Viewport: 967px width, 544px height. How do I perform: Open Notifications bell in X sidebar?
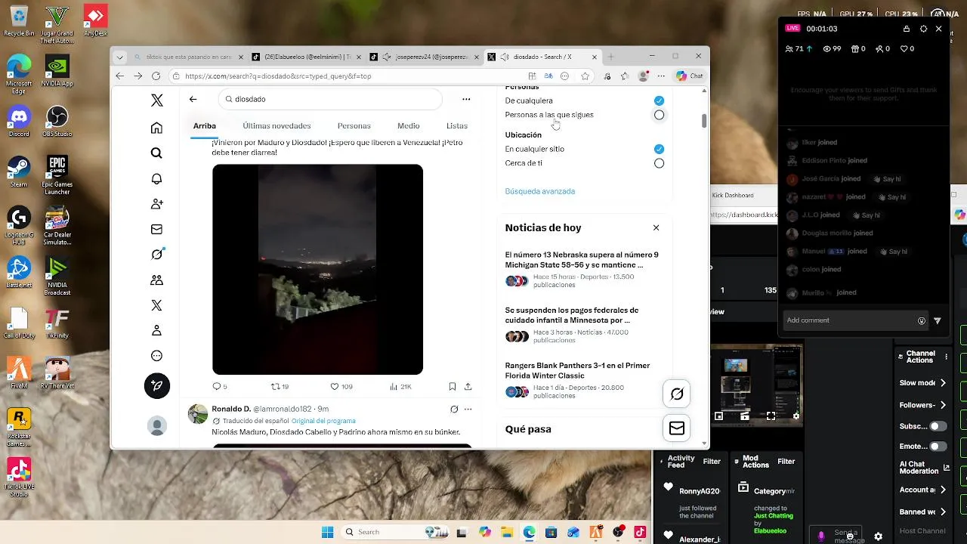(x=156, y=179)
